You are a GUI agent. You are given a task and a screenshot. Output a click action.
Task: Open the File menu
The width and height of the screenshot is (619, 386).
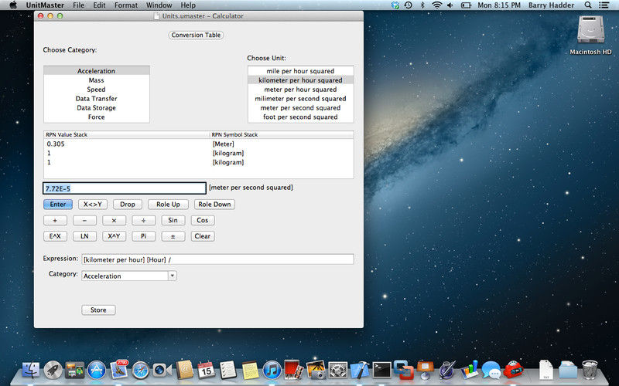79,5
